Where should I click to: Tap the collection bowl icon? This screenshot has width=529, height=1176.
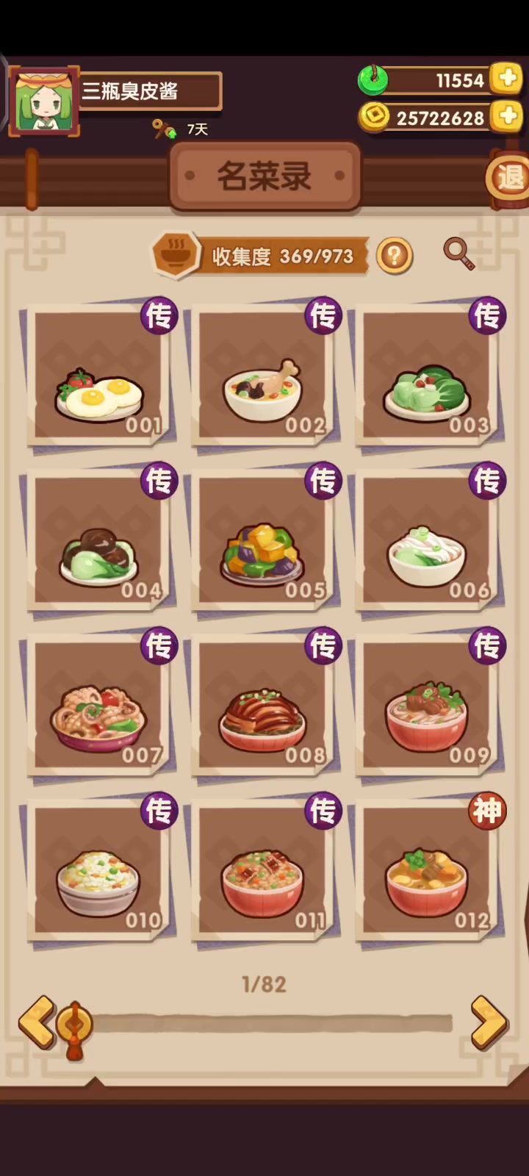176,255
